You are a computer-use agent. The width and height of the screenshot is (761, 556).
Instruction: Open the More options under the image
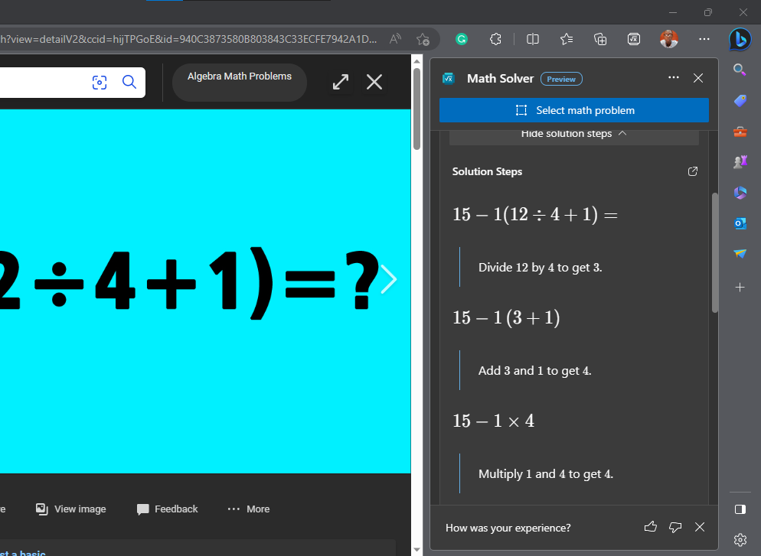tap(249, 509)
